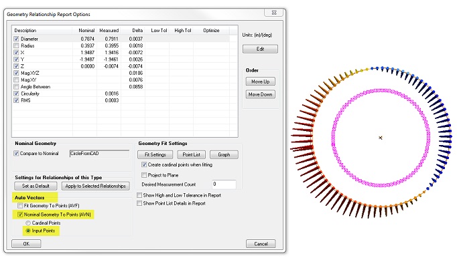Click the CircleFromCAD nominal geometry field
Screen dimensions: 457x260
tap(99, 154)
